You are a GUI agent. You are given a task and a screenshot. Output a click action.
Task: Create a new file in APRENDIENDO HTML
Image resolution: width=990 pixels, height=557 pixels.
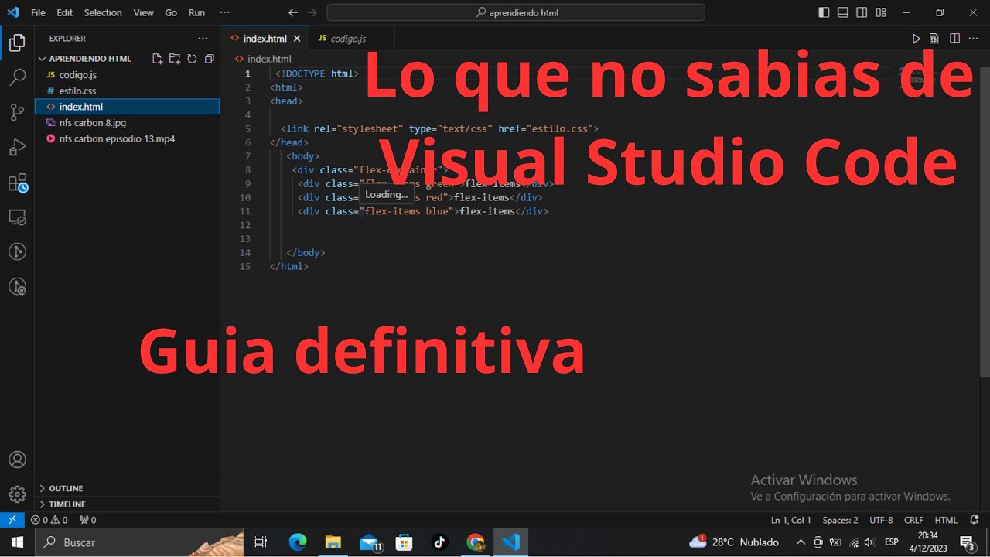click(158, 59)
